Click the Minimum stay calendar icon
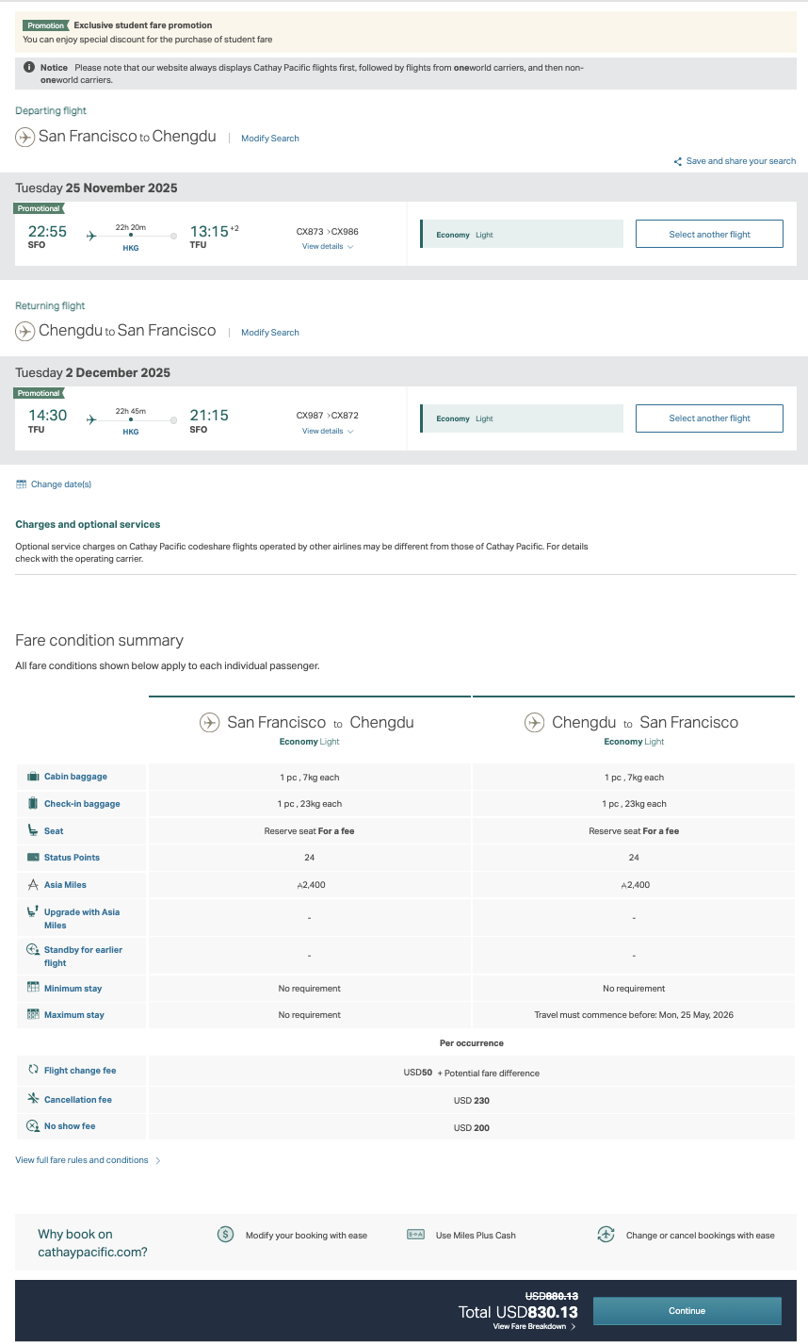808x1344 pixels. point(33,988)
